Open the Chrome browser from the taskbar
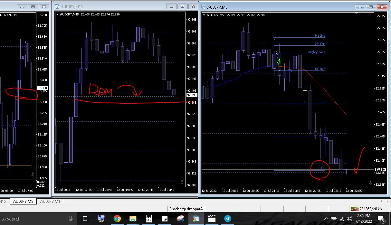 pos(117,219)
